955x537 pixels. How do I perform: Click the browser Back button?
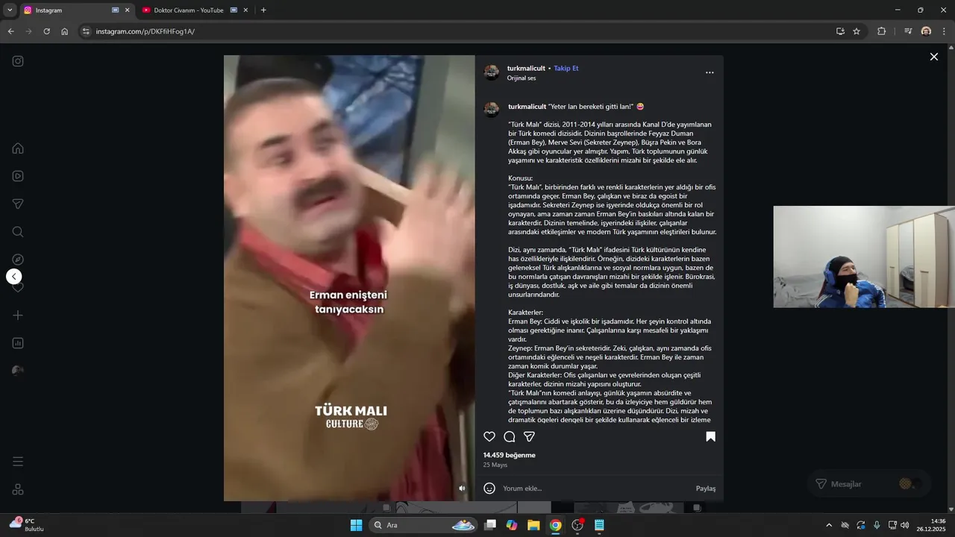pyautogui.click(x=10, y=31)
